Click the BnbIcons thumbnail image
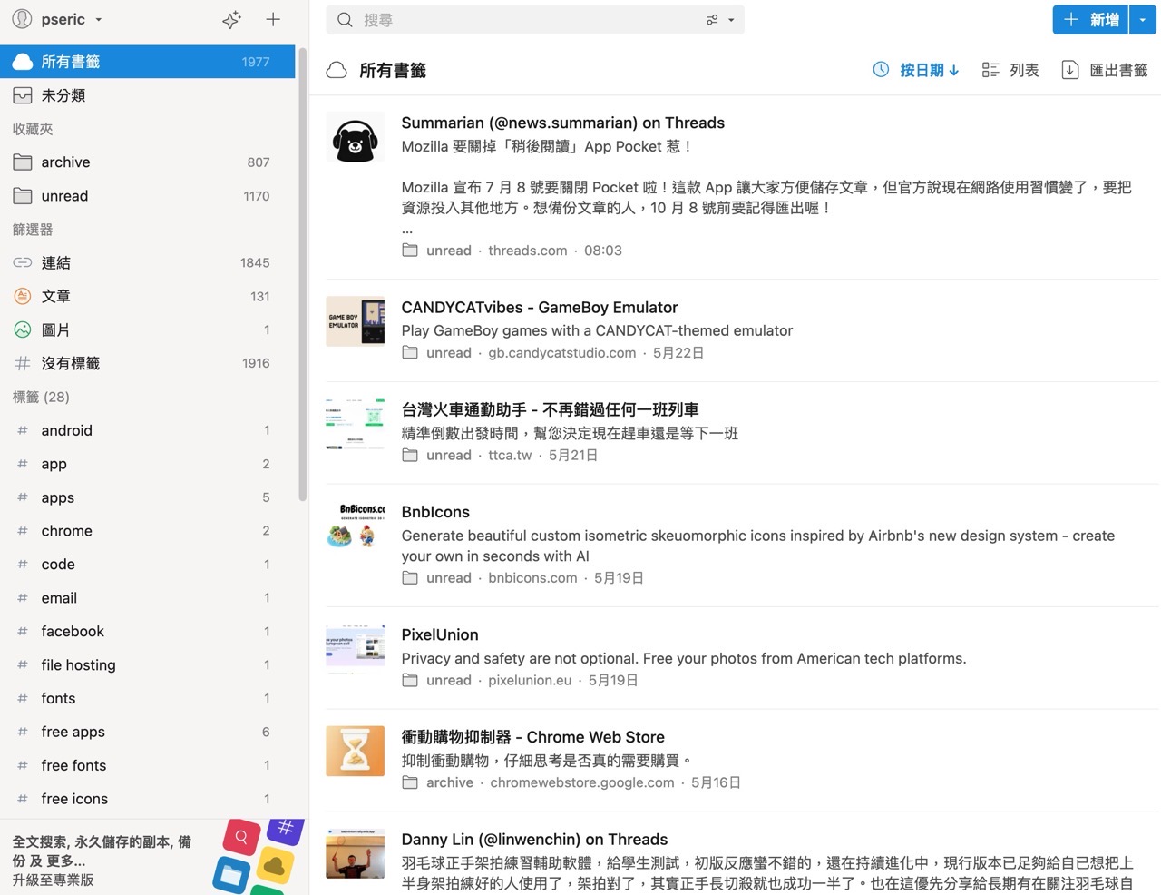This screenshot has height=895, width=1161. [x=355, y=526]
